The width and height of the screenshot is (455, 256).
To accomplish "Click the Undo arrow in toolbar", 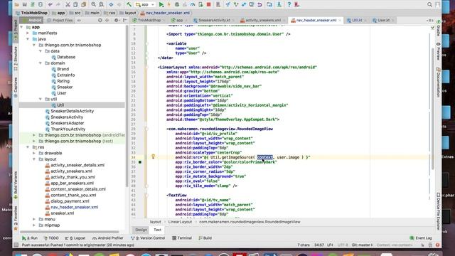I will (50, 5).
